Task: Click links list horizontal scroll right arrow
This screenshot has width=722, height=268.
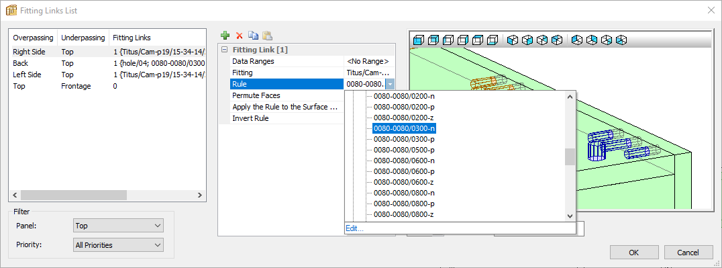Action: (x=199, y=195)
